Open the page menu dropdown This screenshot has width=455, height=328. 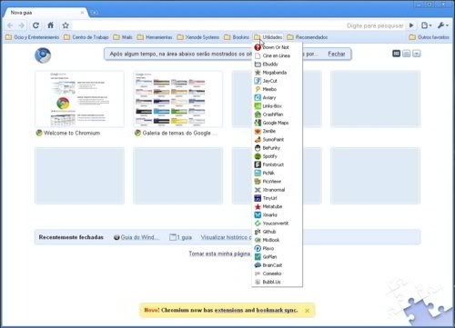[426, 25]
